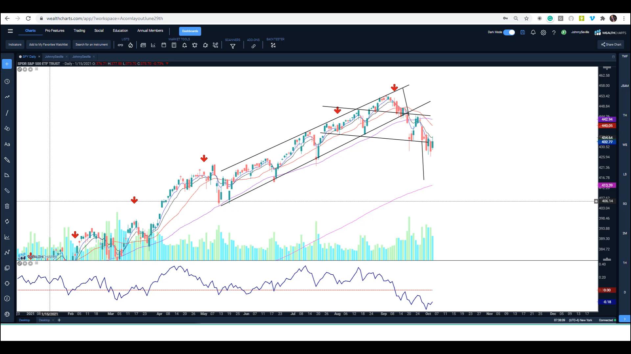Open the ringing bell alerts icon
The image size is (631, 354).
pos(195,45)
